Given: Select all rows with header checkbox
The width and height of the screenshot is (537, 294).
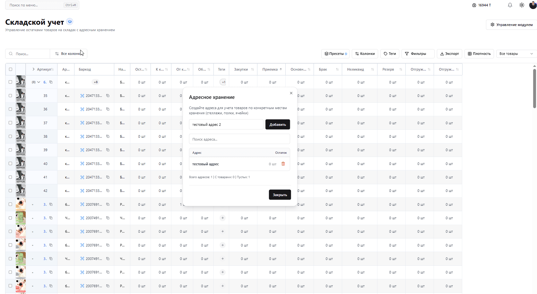Looking at the screenshot, I should click(x=10, y=69).
